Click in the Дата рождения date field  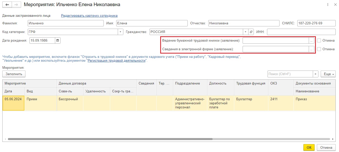[42, 40]
